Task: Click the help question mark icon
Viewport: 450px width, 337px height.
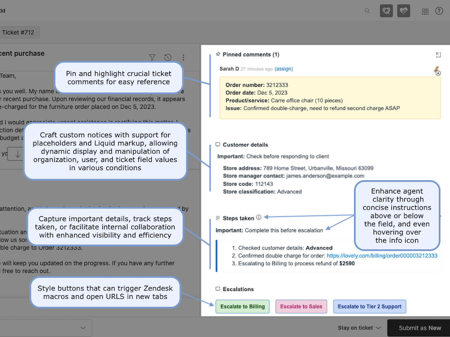Action: click(439, 11)
